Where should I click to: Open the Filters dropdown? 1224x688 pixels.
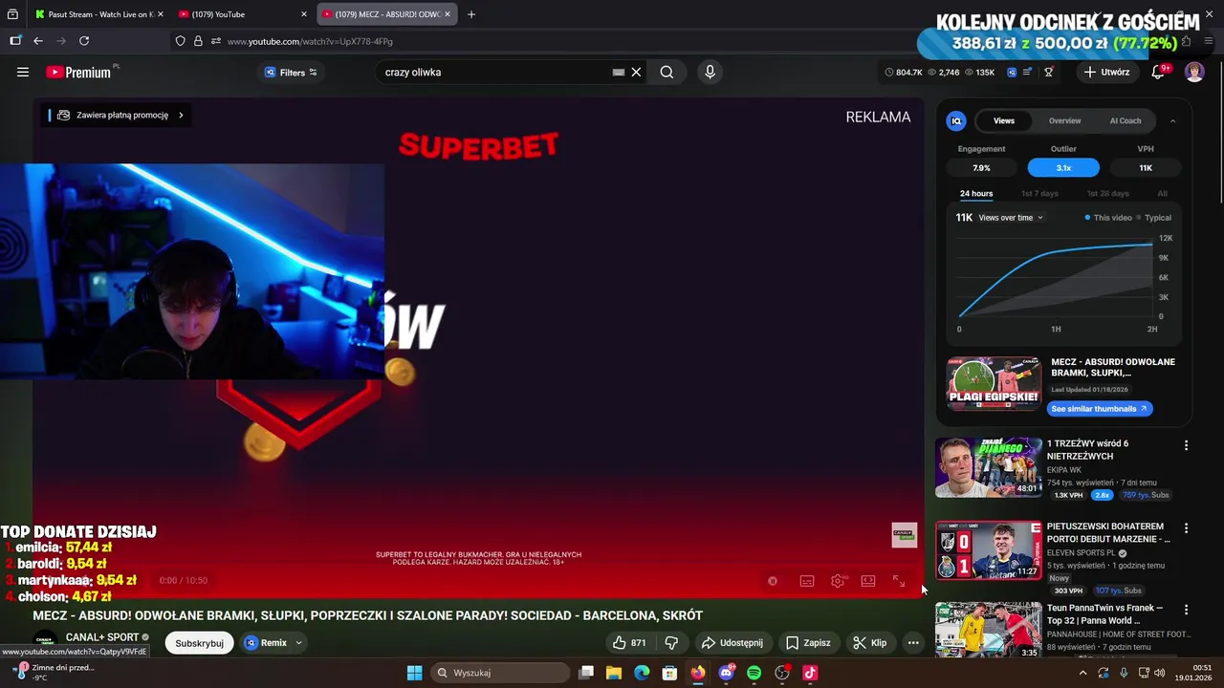pos(291,72)
